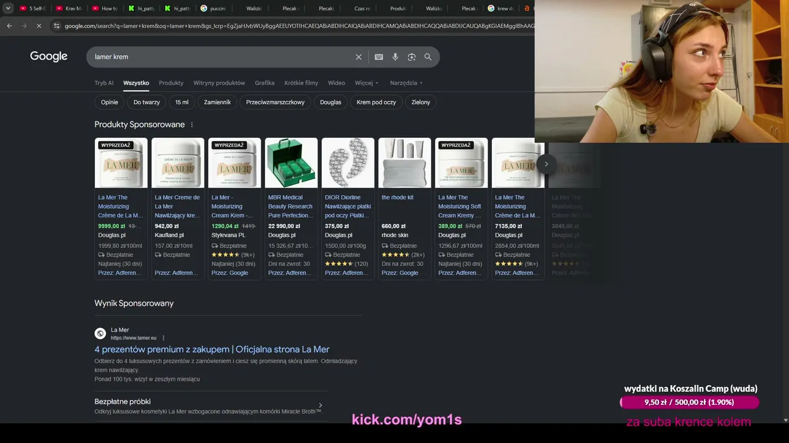
Task: Apply the 'Douglas' filter chip
Action: click(x=330, y=102)
